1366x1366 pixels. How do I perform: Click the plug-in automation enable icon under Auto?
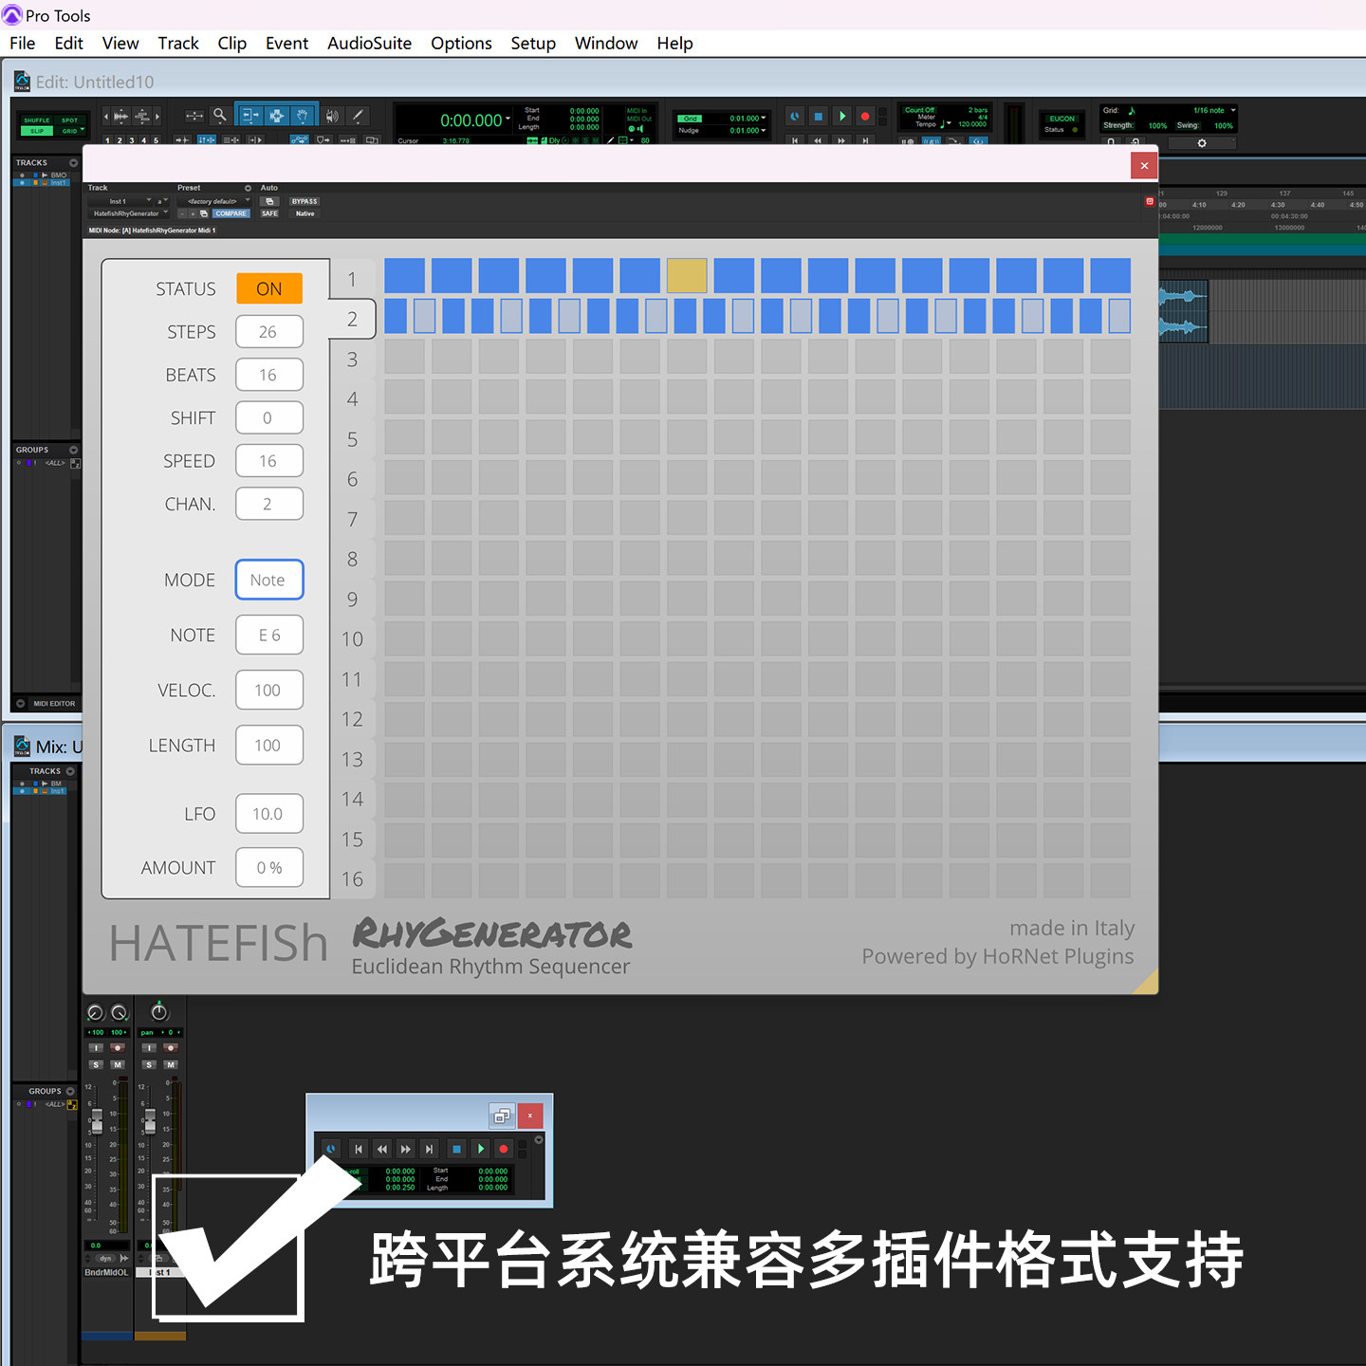point(269,201)
